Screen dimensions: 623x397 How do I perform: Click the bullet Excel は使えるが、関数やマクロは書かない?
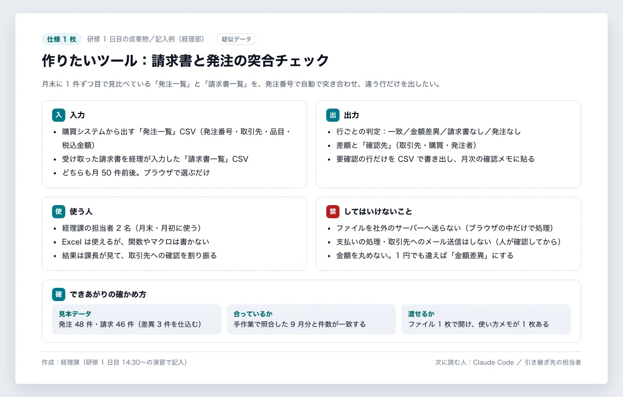[x=135, y=242]
